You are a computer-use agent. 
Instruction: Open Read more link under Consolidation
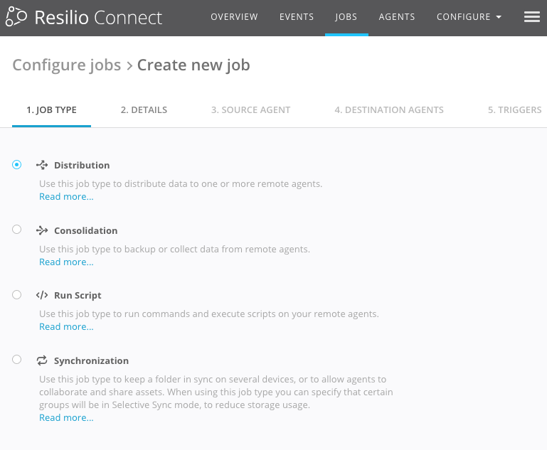(66, 262)
